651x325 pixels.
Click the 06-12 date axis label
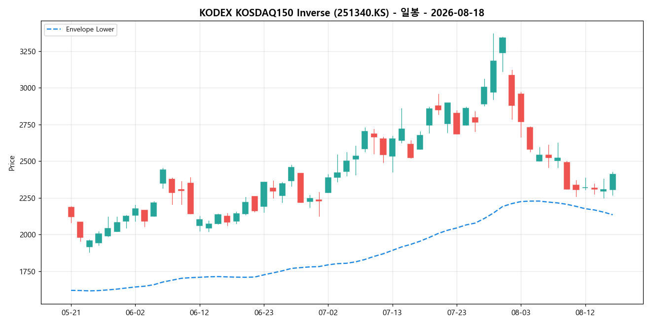click(x=199, y=312)
